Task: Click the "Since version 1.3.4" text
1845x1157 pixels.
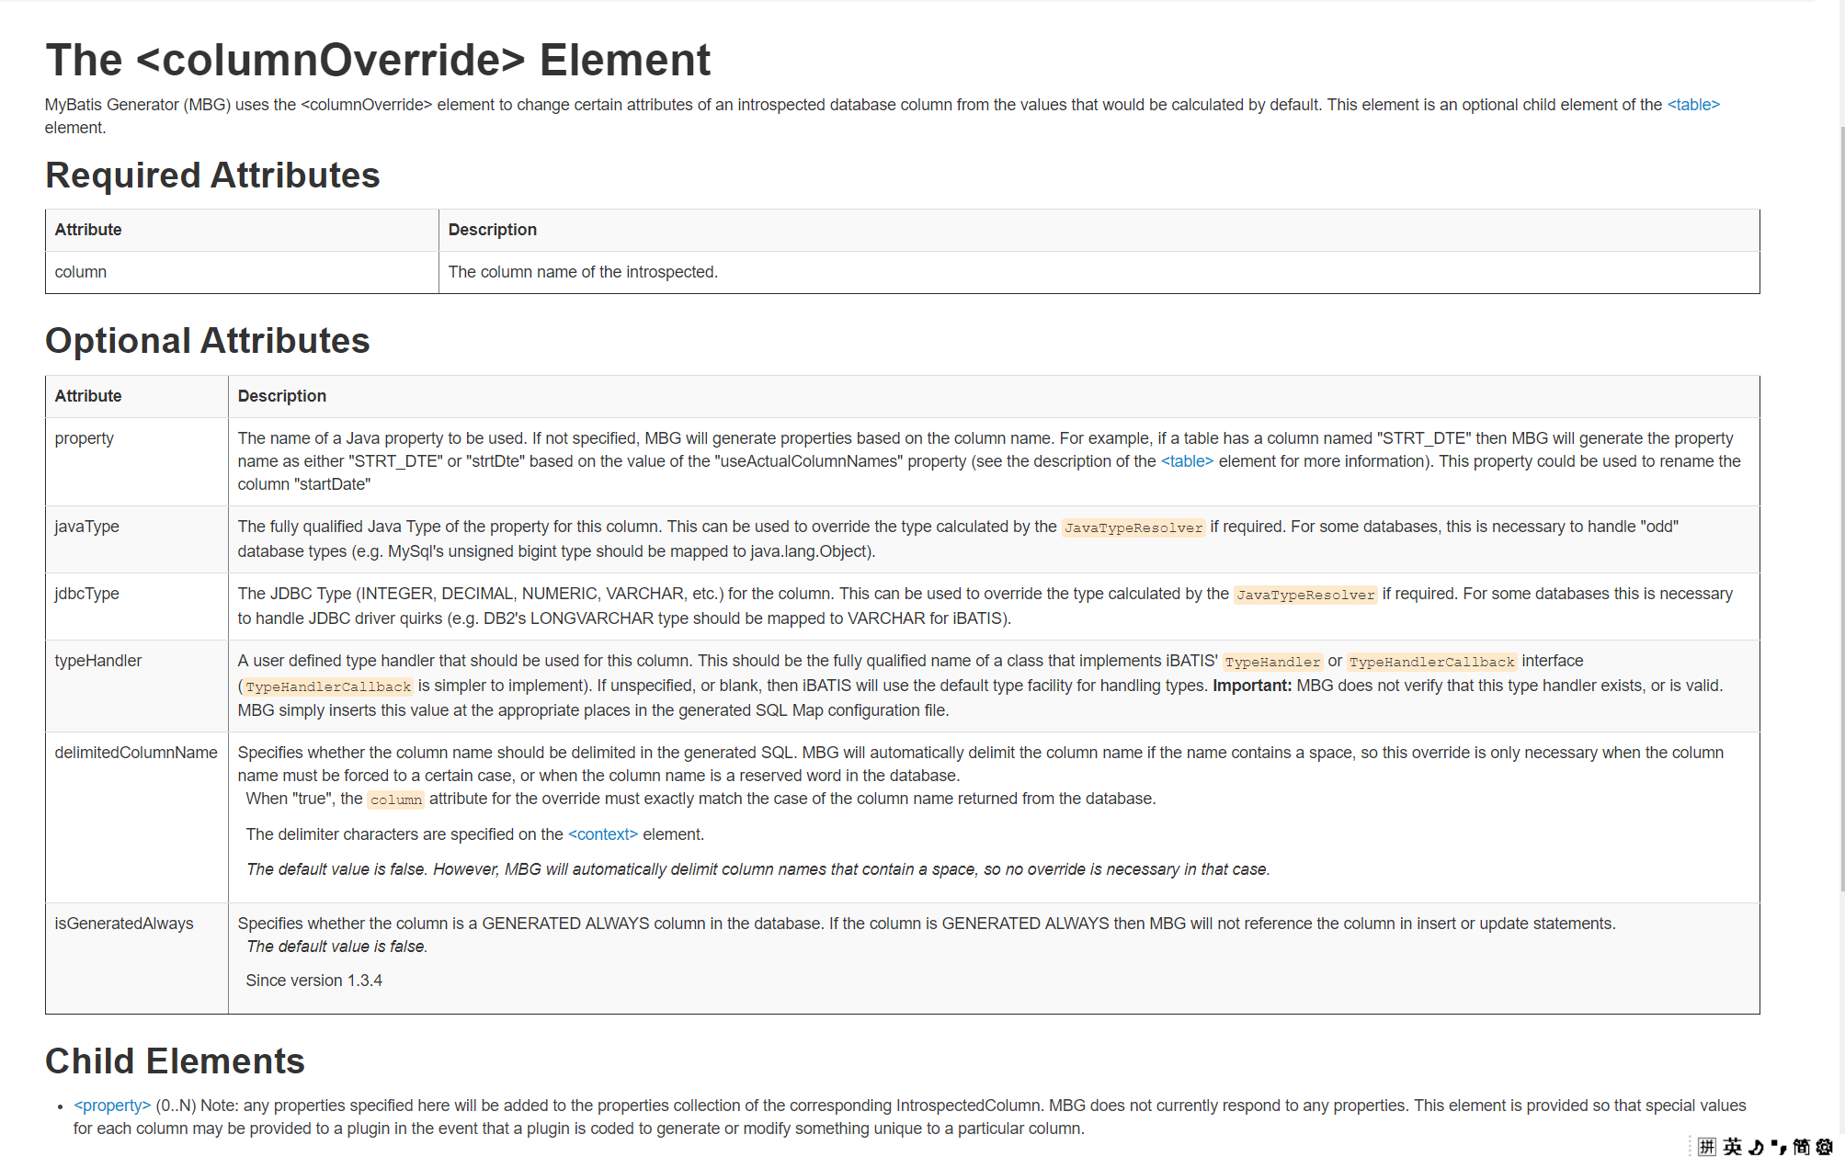Action: [x=313, y=981]
